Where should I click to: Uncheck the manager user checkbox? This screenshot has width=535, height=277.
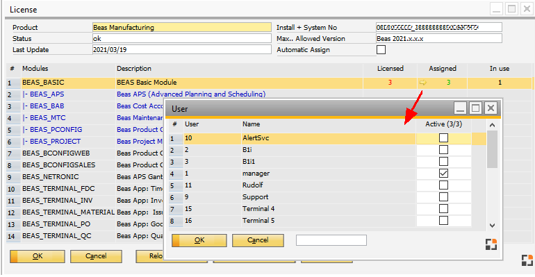pos(443,174)
